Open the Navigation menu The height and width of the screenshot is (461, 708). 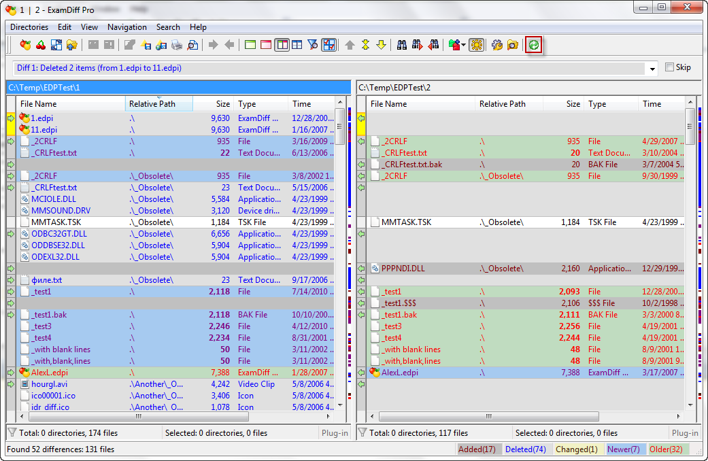coord(127,27)
